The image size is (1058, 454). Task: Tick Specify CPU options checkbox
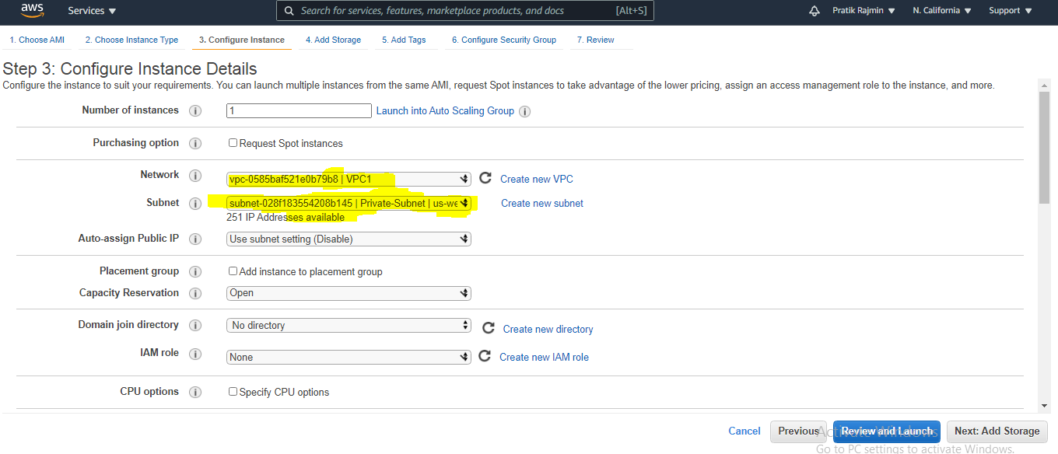pyautogui.click(x=233, y=392)
